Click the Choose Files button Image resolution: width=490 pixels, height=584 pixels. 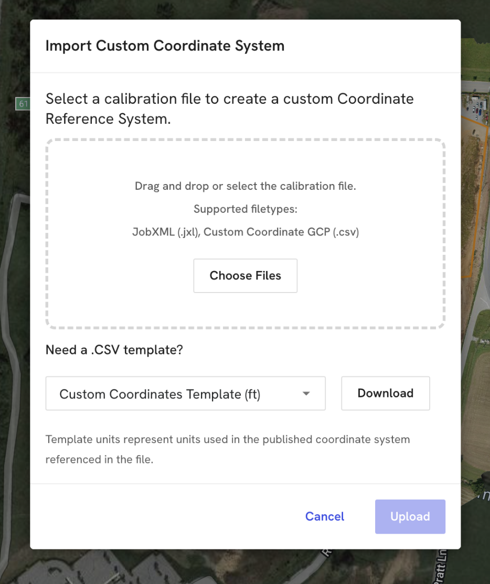coord(245,276)
